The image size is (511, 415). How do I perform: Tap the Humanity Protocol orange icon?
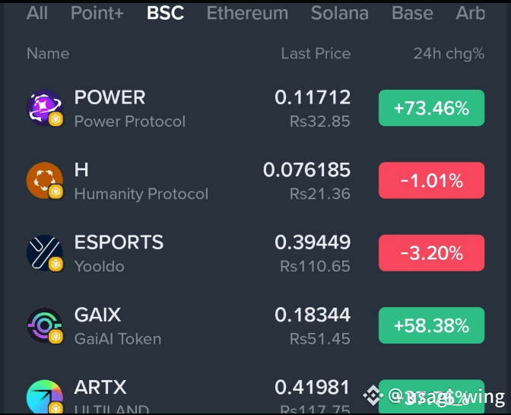[45, 180]
